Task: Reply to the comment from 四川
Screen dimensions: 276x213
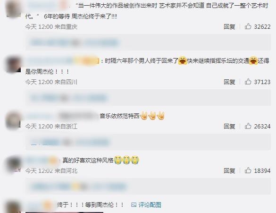Action: tap(229, 82)
